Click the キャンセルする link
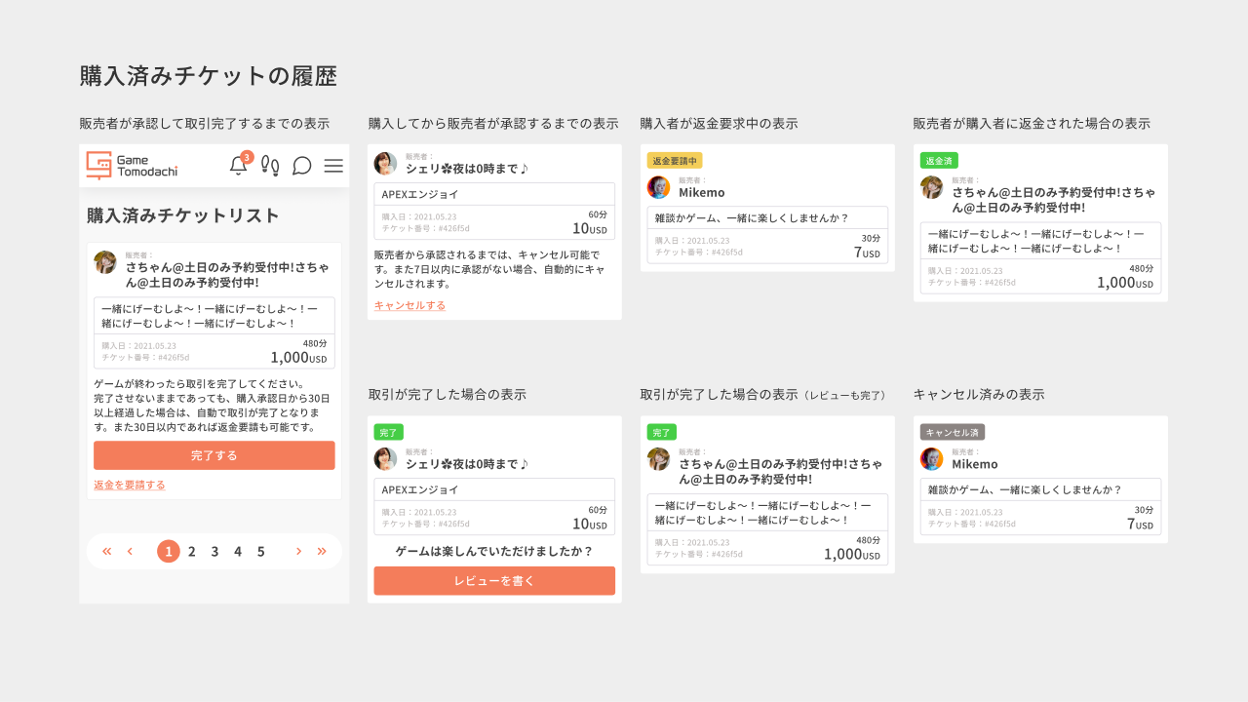This screenshot has width=1248, height=702. pyautogui.click(x=409, y=305)
